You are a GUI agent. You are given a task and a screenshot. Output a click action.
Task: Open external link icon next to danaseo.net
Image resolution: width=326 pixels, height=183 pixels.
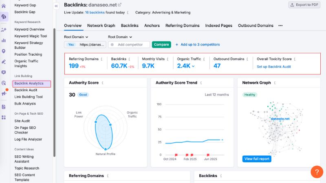[119, 5]
